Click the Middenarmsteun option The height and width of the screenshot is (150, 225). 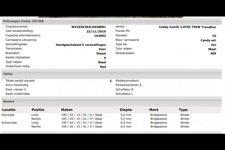(x=127, y=81)
